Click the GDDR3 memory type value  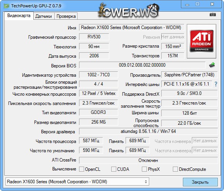pos(98,112)
